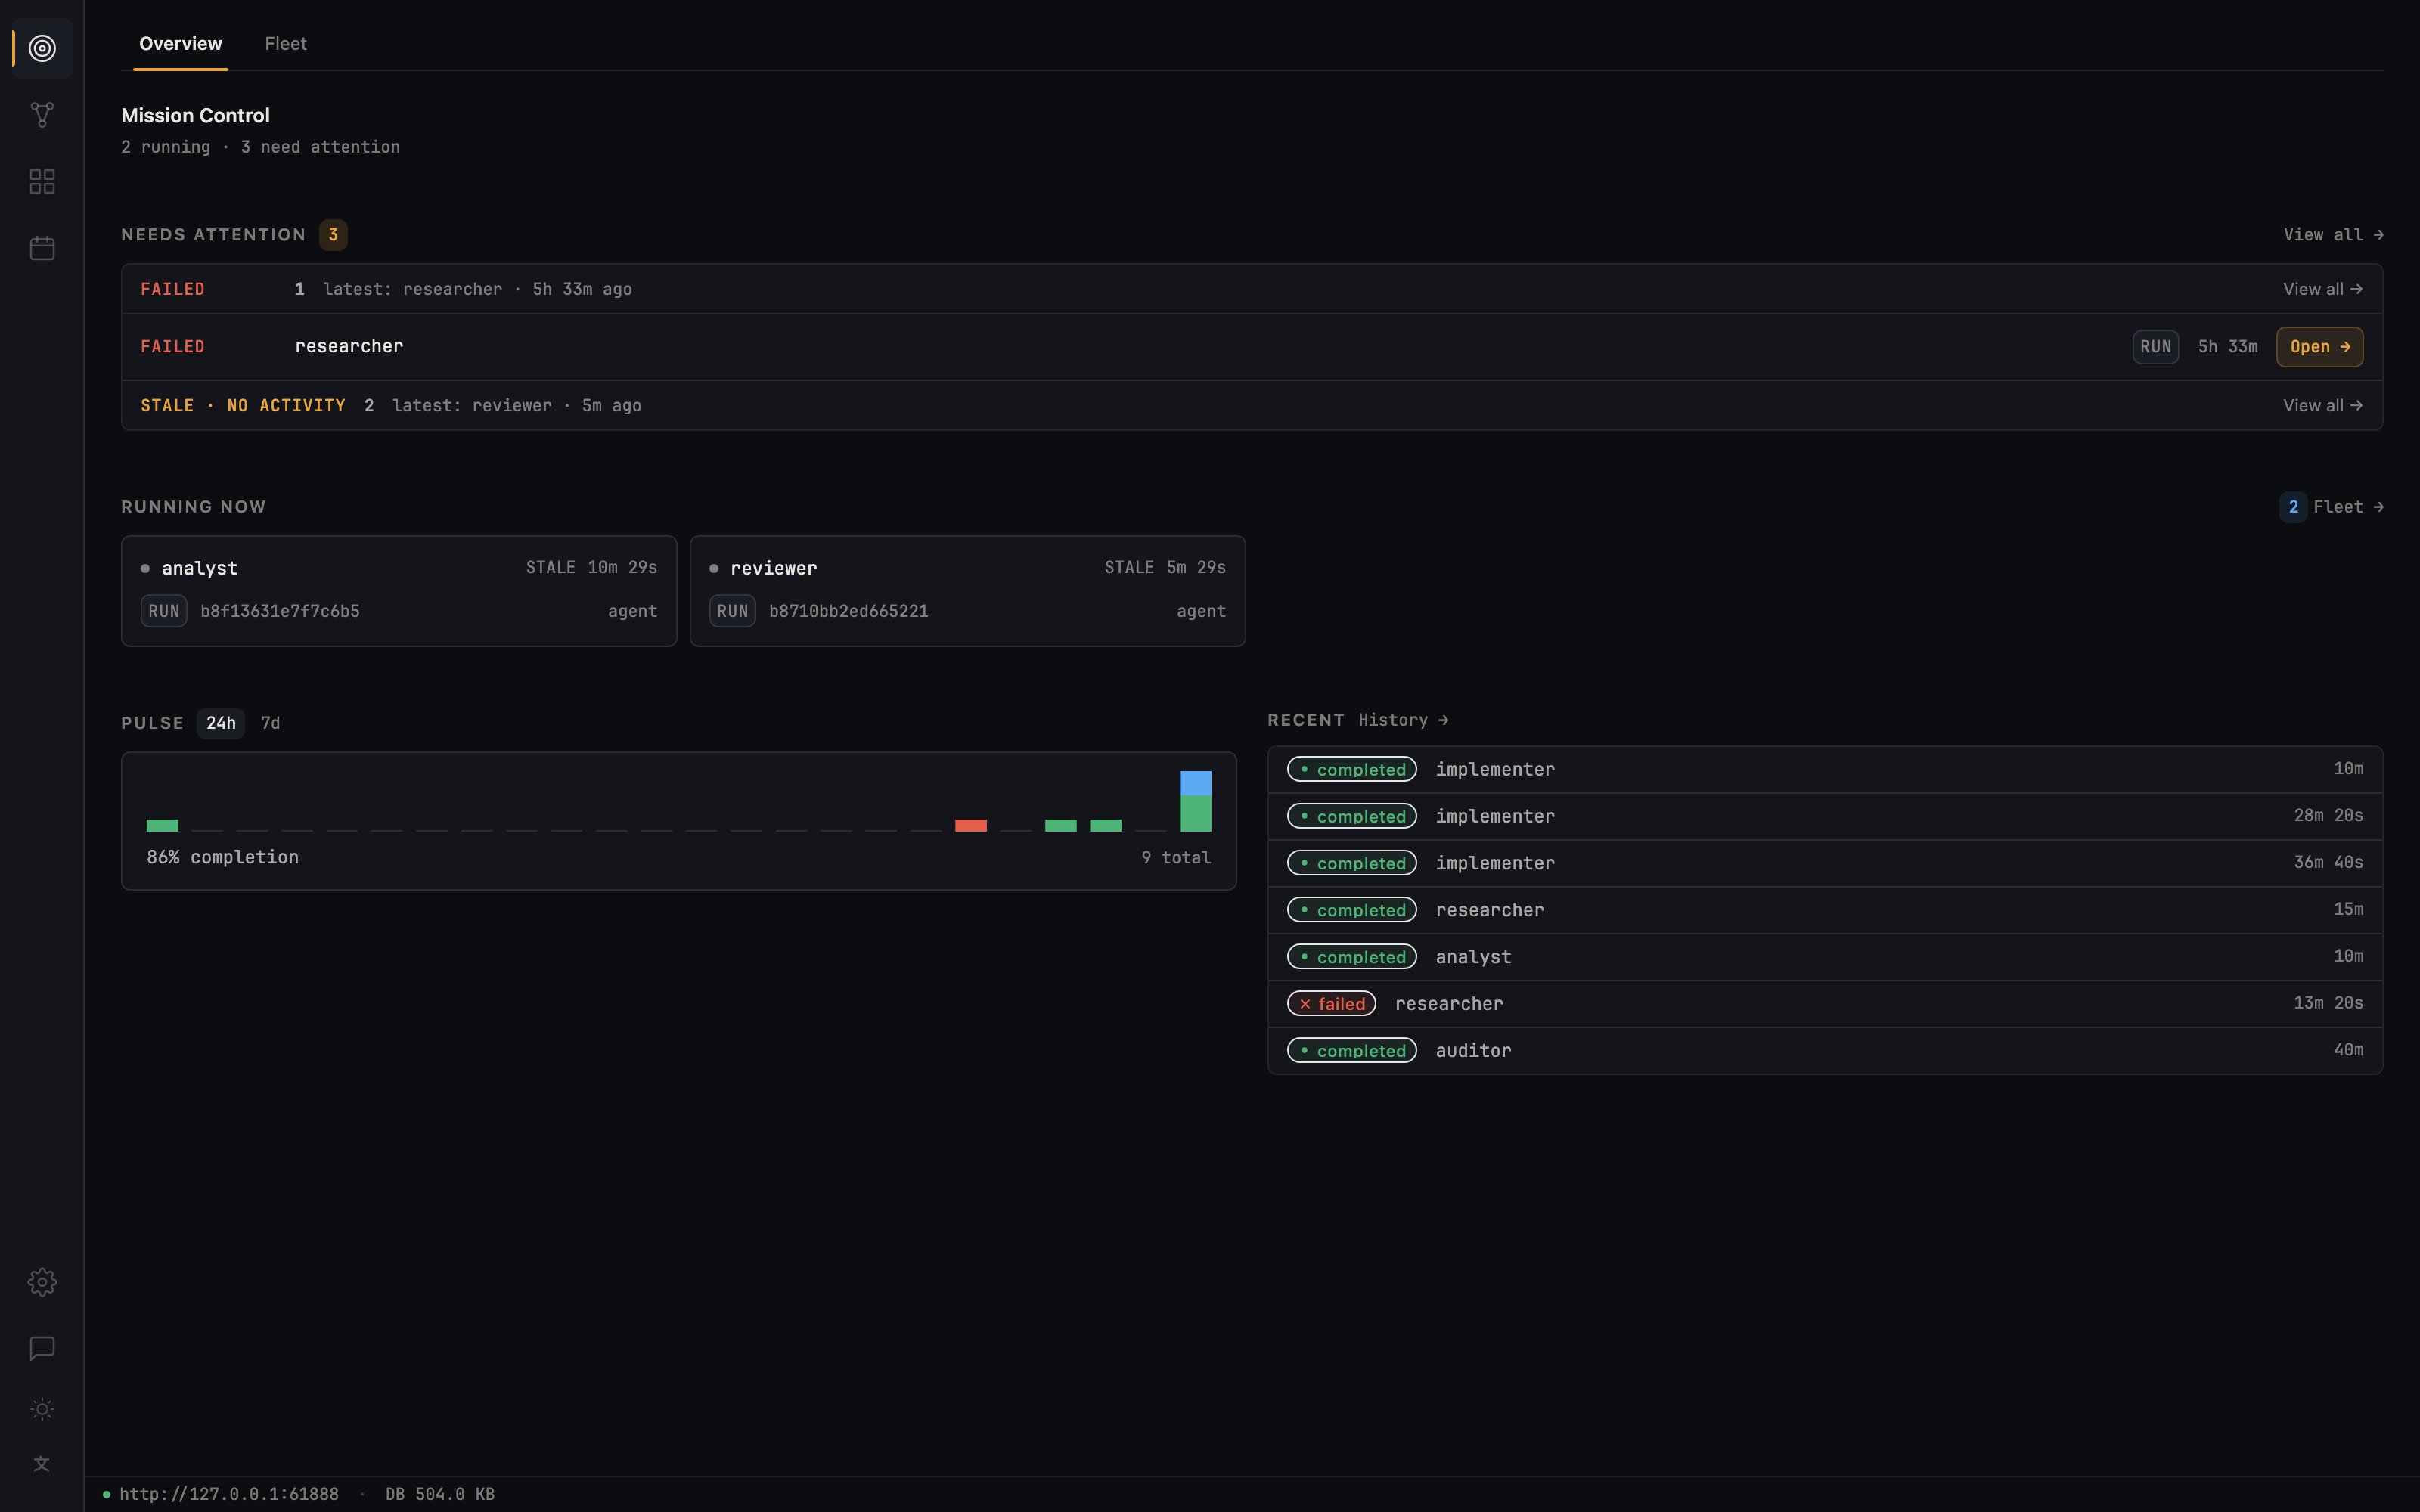Image resolution: width=2420 pixels, height=1512 pixels.
Task: Switch Pulse chart to 24h
Action: point(221,723)
